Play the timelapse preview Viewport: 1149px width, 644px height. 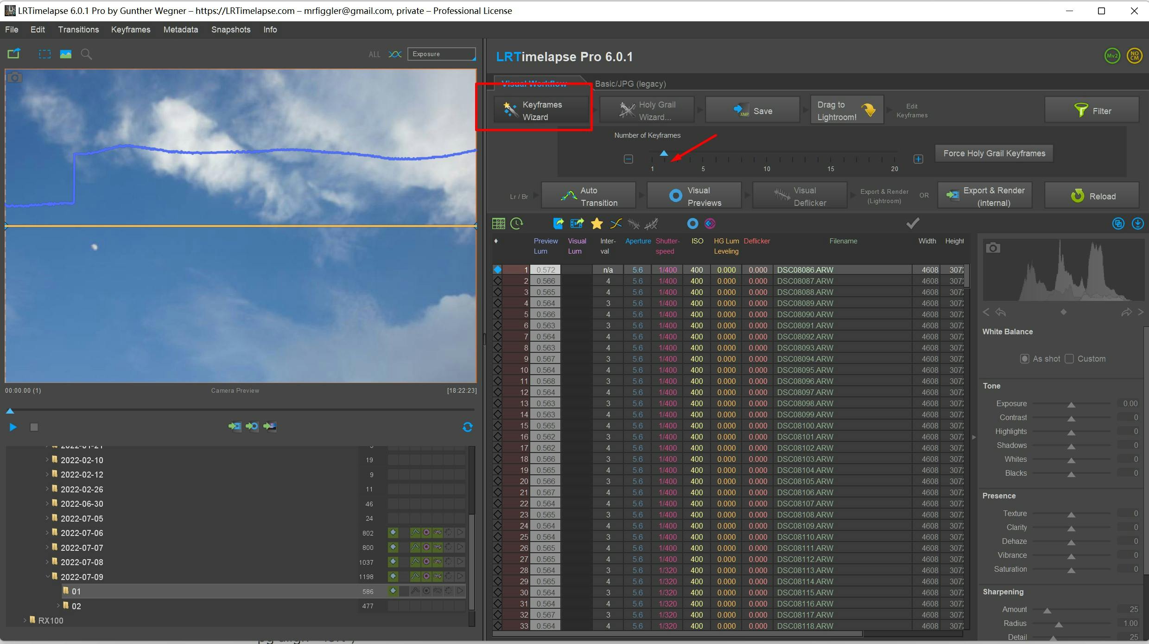coord(13,427)
